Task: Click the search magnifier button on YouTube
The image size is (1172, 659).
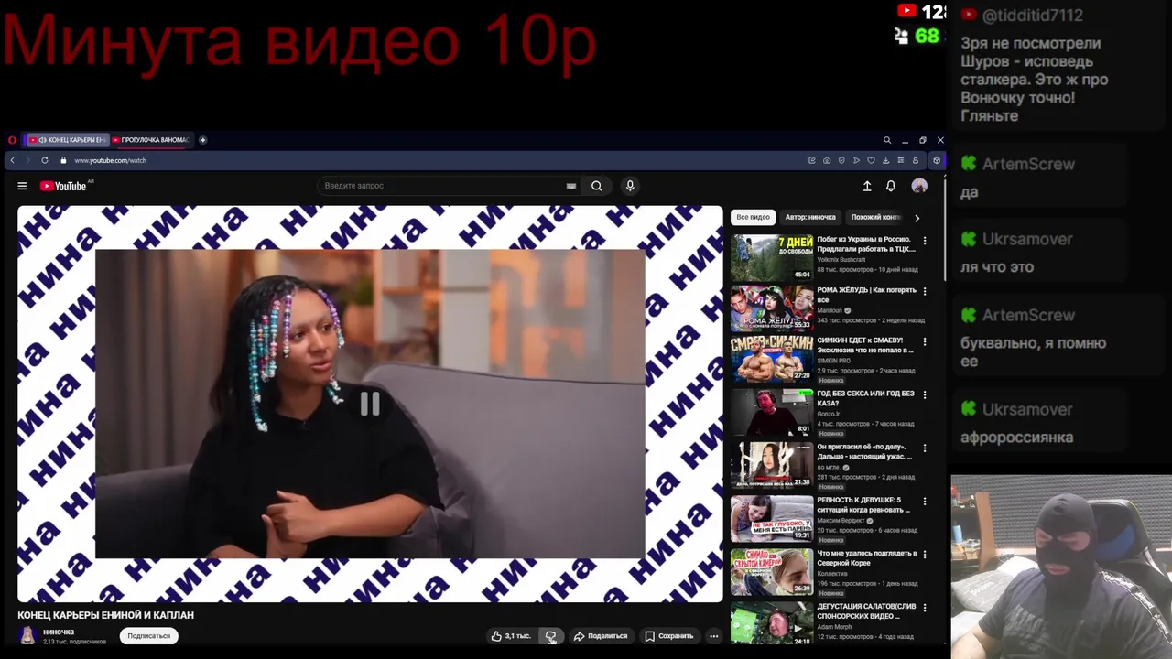Action: pyautogui.click(x=596, y=186)
